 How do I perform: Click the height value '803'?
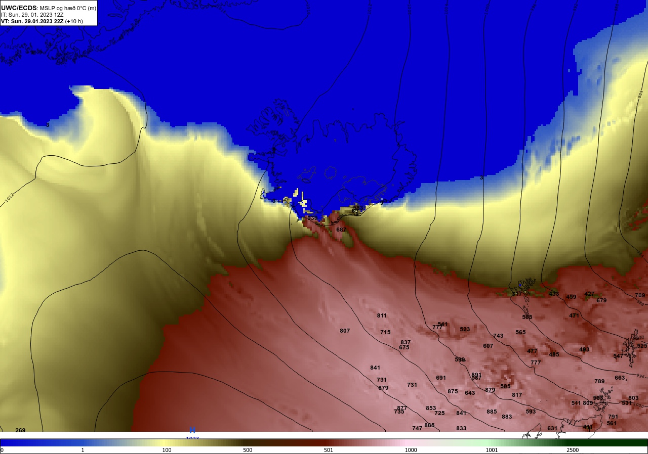click(x=633, y=398)
